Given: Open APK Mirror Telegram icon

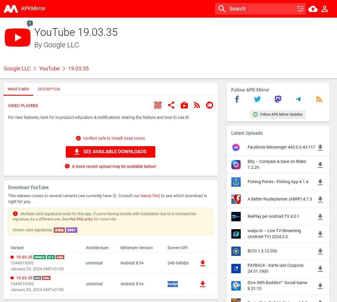Looking at the screenshot, I should pyautogui.click(x=298, y=99).
